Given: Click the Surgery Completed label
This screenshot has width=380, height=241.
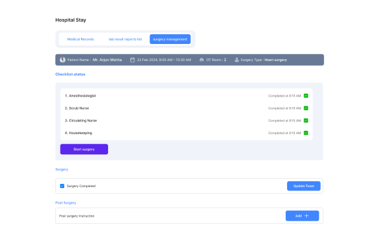Looking at the screenshot, I should [x=81, y=186].
